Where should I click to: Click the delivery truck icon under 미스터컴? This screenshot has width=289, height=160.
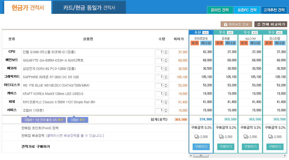tap(271, 137)
